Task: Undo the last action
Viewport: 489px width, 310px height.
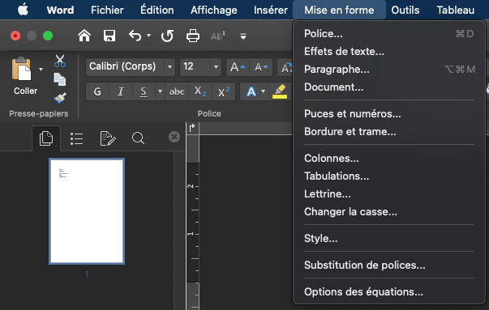Action: (x=135, y=36)
